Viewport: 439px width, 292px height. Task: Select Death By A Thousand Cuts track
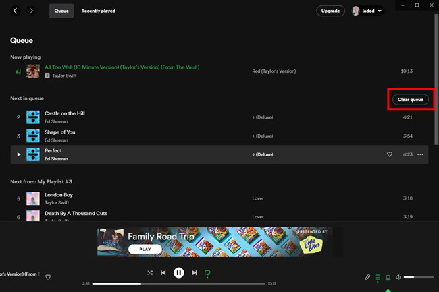coord(219,215)
